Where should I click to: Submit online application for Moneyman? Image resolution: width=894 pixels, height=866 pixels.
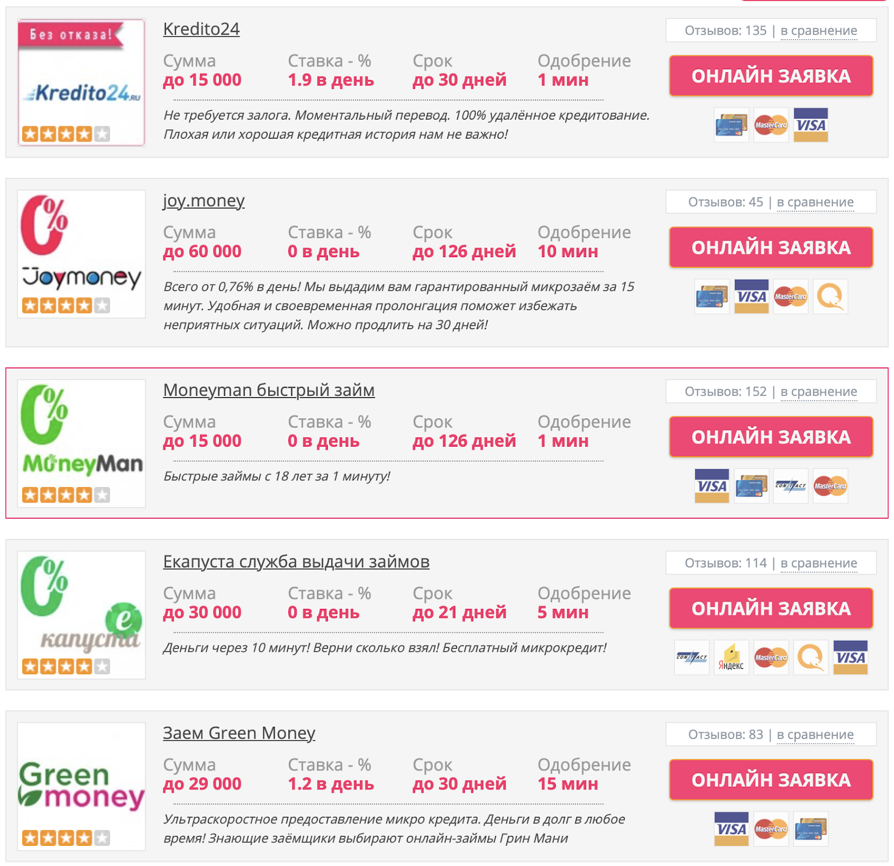point(771,437)
